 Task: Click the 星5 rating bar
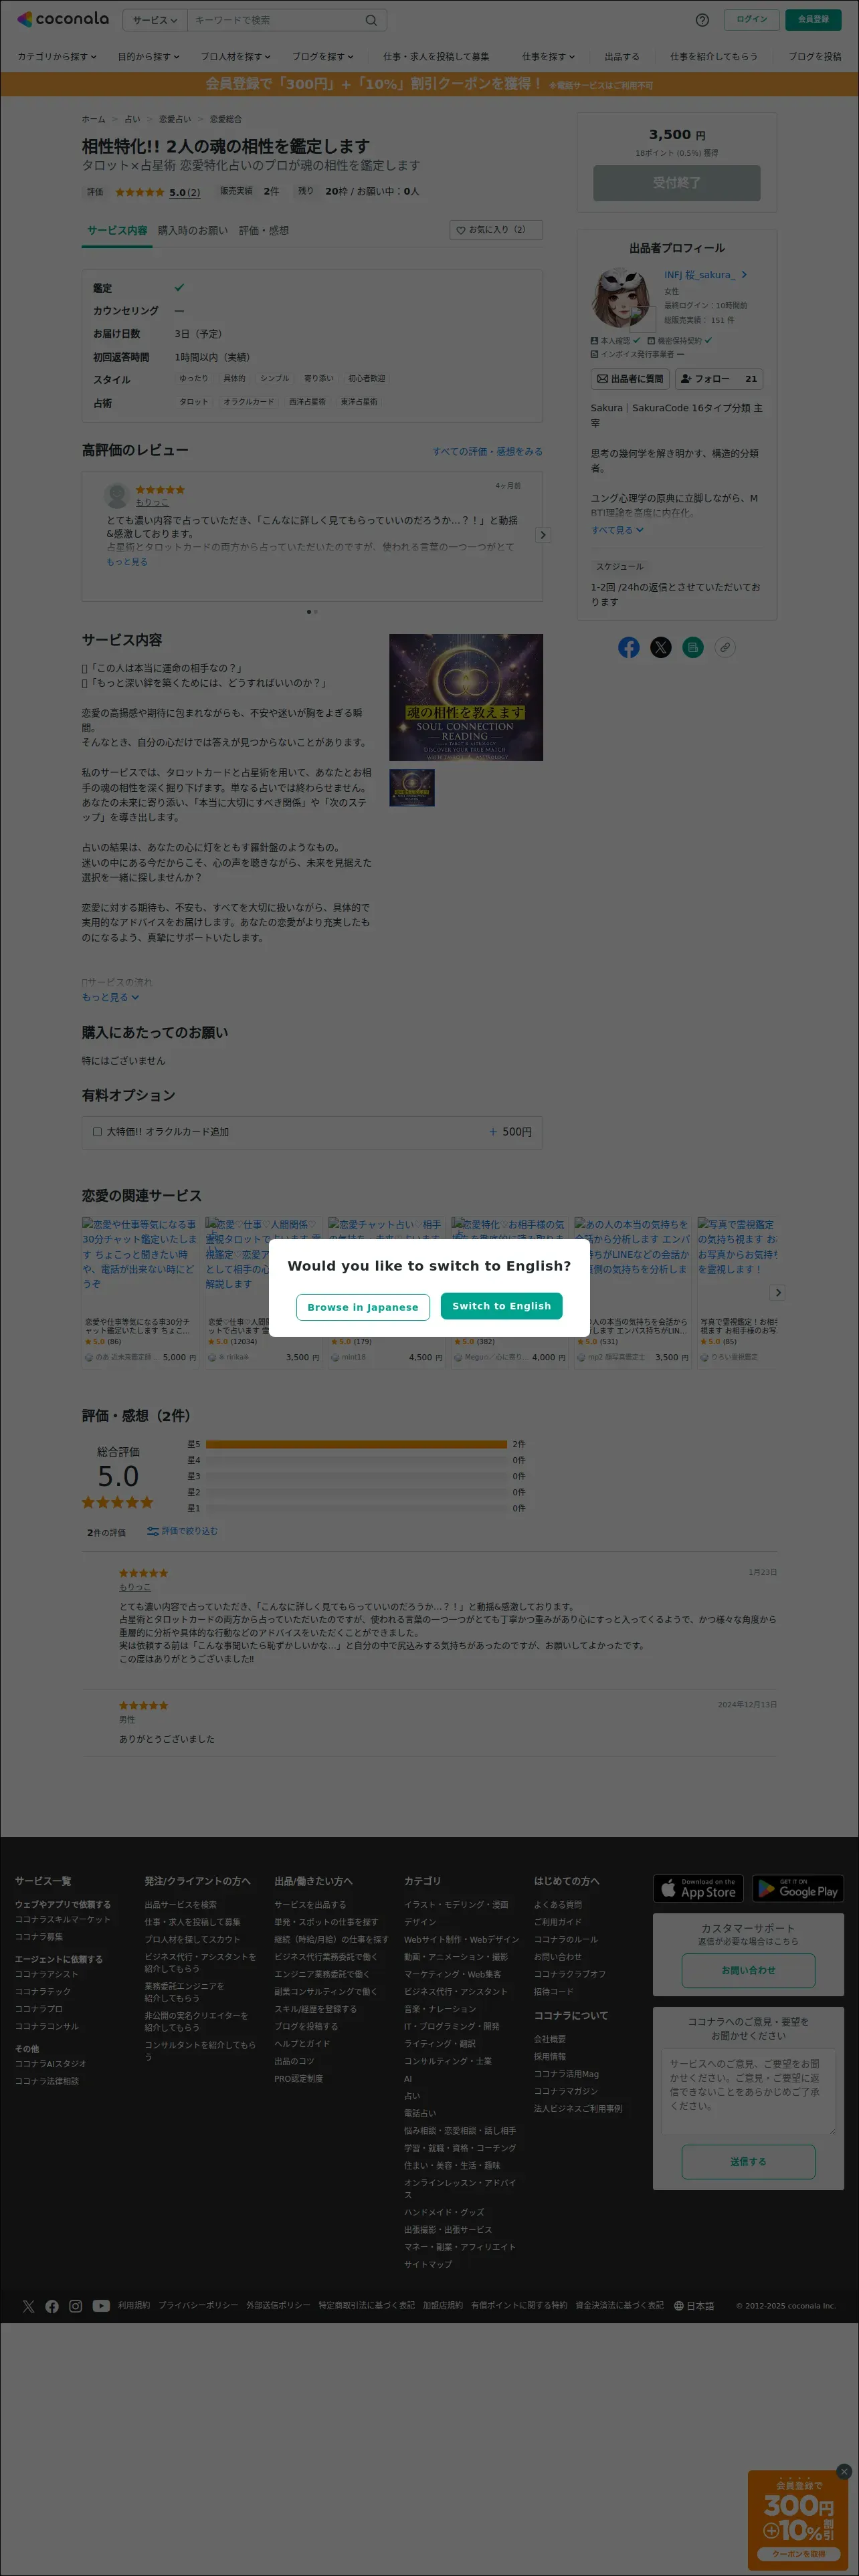[356, 1444]
